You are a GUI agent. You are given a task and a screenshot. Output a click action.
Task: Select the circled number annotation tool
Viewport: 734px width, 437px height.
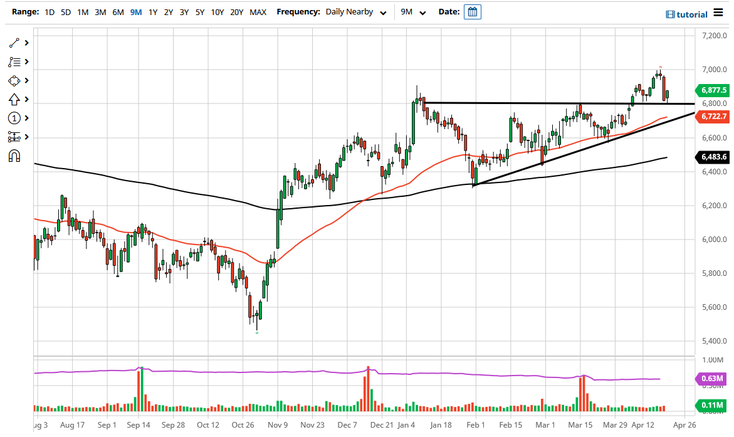[x=14, y=118]
